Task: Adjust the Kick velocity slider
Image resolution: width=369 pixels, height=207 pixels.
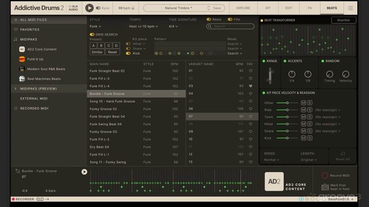Action: click(287, 138)
